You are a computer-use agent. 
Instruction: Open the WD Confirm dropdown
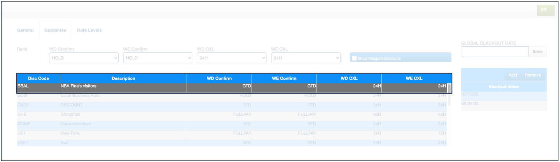84,58
